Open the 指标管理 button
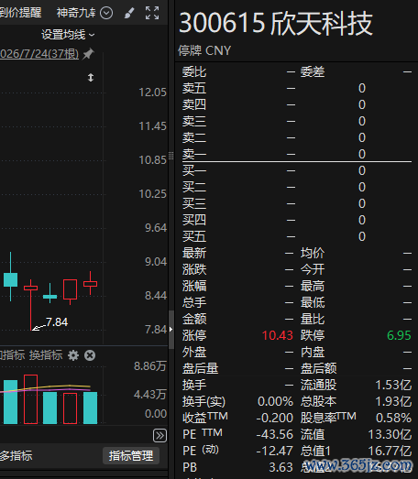 pyautogui.click(x=131, y=456)
